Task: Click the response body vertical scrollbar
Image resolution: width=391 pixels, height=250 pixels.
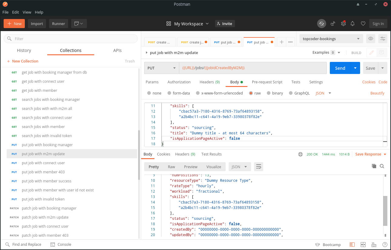Action: click(x=385, y=210)
